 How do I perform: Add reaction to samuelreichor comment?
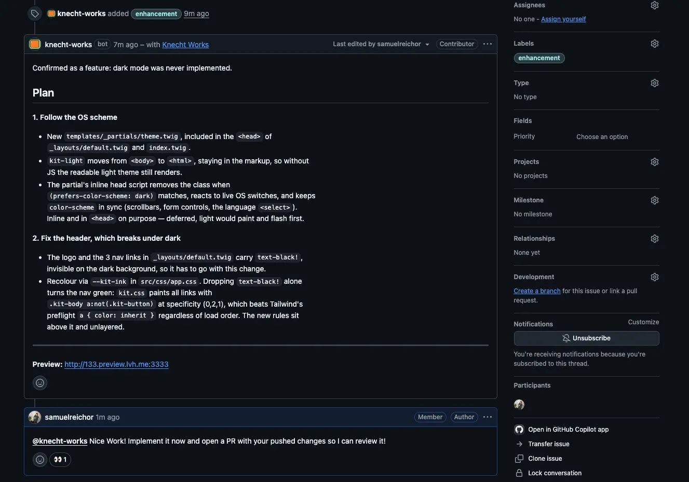pyautogui.click(x=40, y=460)
